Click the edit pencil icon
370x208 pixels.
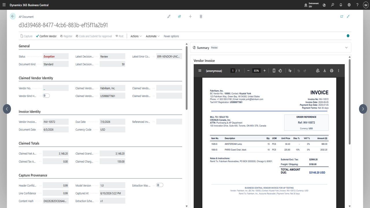pos(169,16)
